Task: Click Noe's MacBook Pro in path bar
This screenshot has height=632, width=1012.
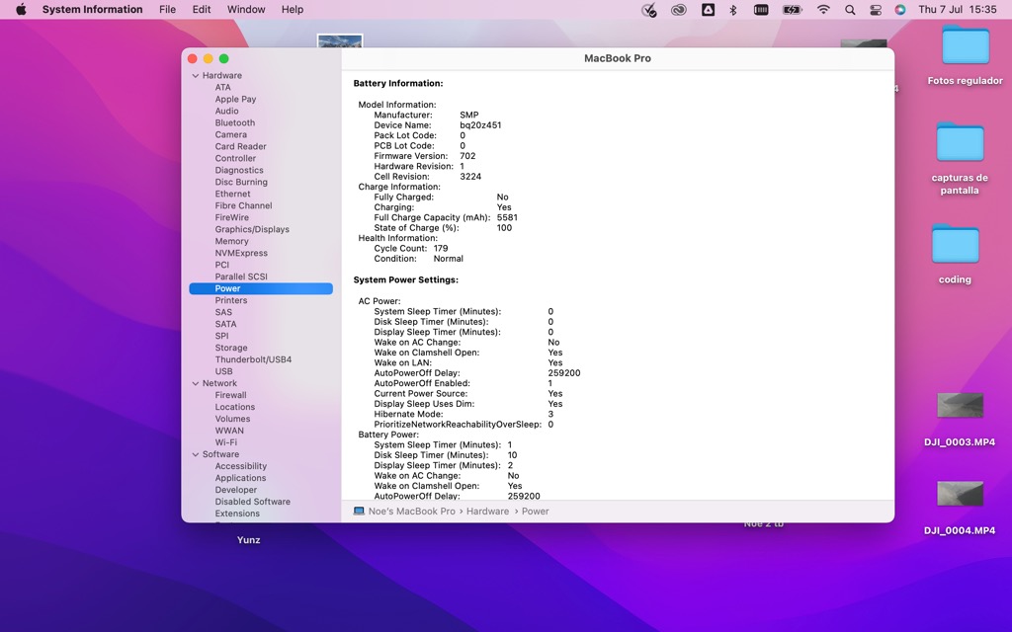Action: tap(411, 512)
